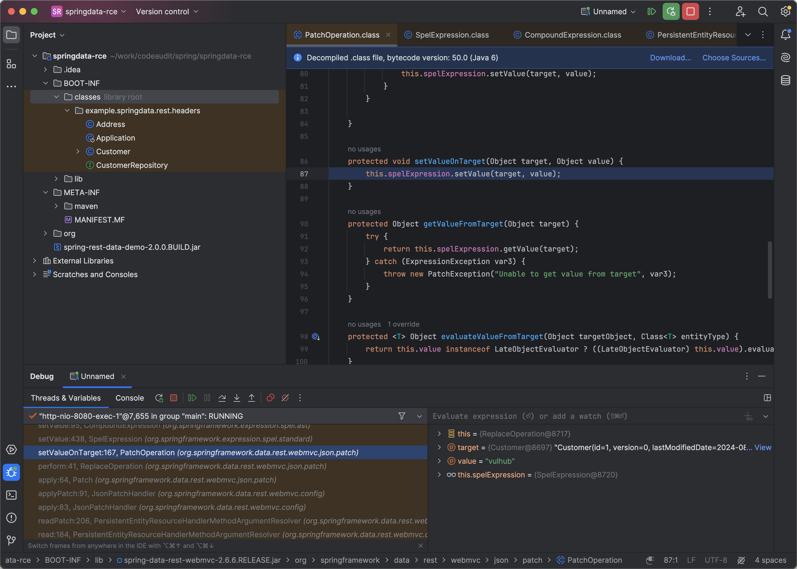Viewport: 797px width, 569px height.
Task: Select the Unnamed debug session tab
Action: [97, 376]
